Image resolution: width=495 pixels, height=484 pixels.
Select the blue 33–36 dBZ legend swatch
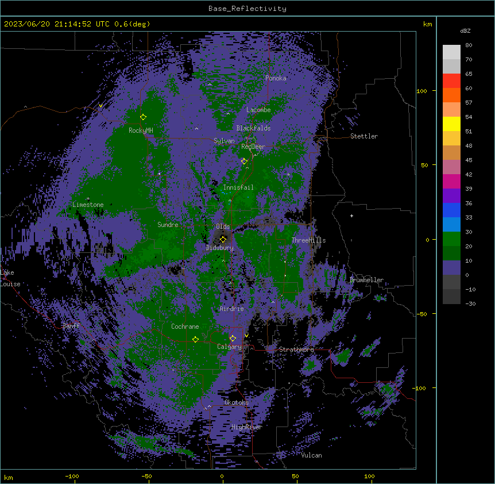point(451,210)
